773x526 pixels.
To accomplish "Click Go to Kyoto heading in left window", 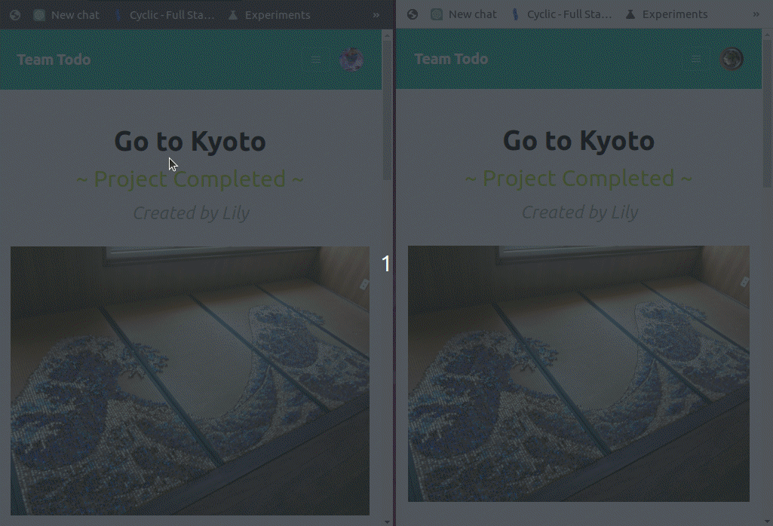I will [190, 142].
